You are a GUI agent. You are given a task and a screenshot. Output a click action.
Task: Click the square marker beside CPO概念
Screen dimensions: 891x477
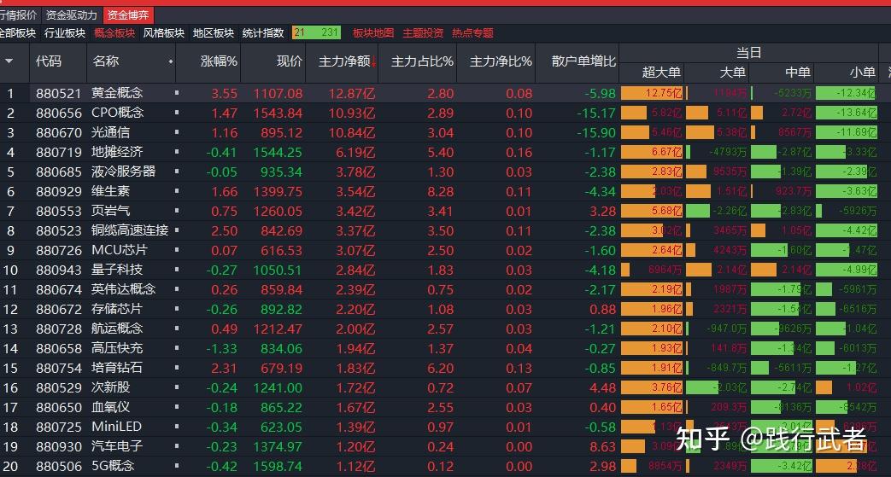(177, 113)
